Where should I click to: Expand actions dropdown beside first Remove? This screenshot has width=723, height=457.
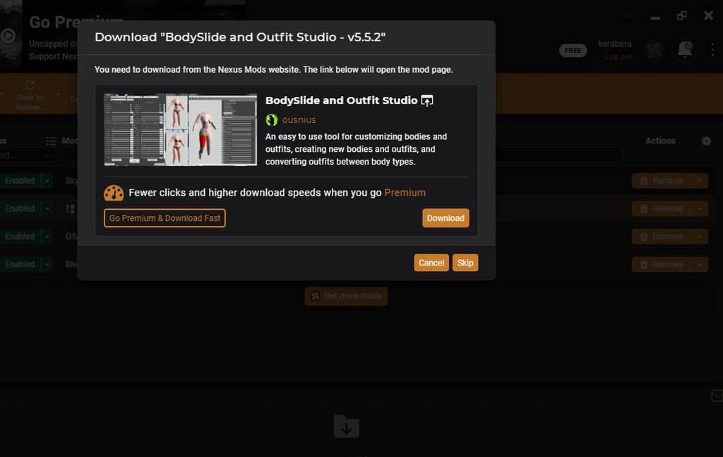[x=700, y=181]
